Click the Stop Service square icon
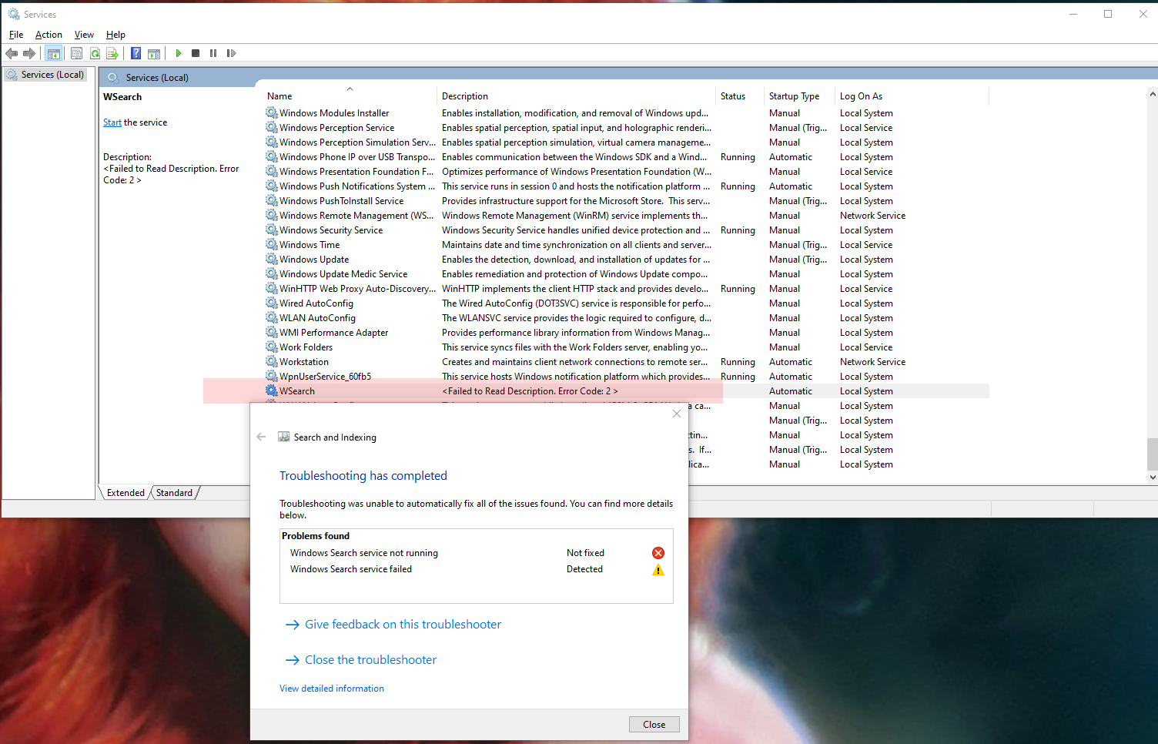 click(196, 53)
